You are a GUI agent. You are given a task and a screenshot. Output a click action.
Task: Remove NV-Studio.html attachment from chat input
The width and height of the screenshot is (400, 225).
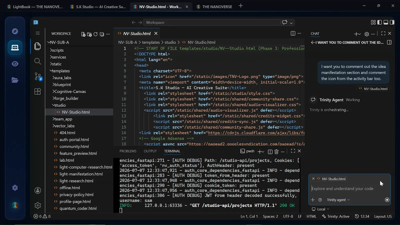[x=313, y=179]
